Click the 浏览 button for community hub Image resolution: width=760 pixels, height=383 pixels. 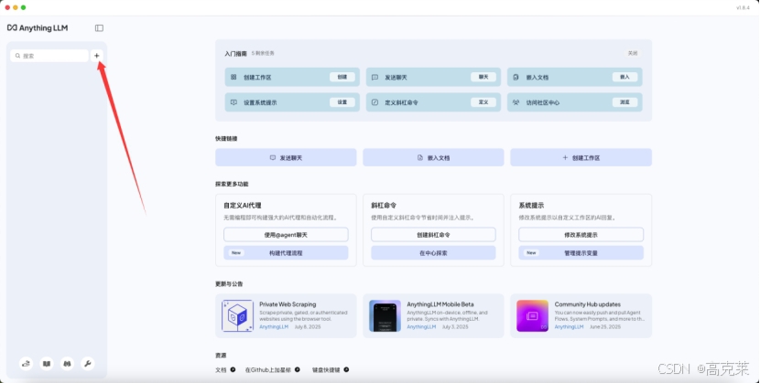pyautogui.click(x=624, y=102)
